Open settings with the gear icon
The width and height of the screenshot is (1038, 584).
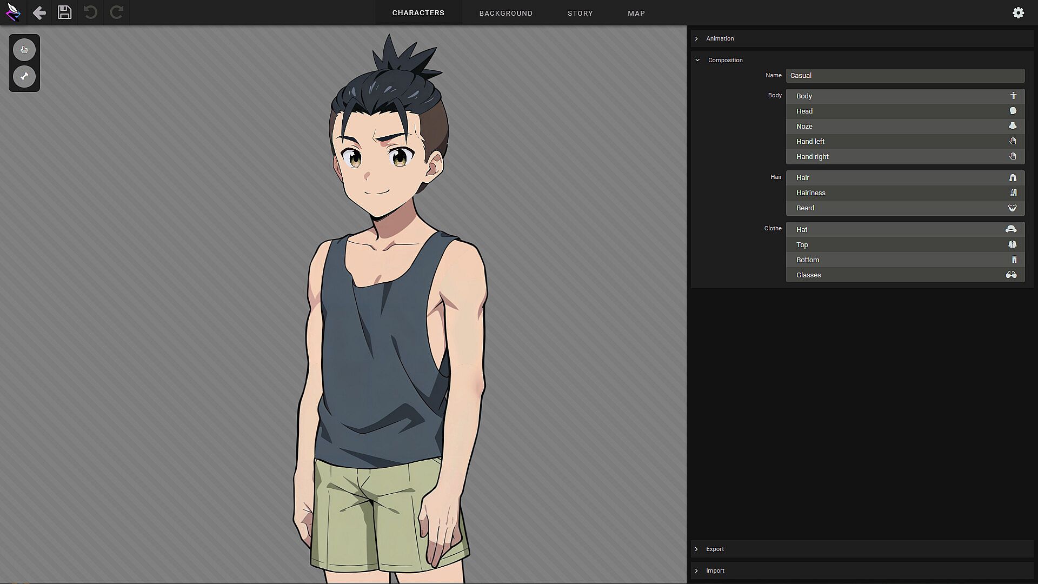coord(1018,12)
